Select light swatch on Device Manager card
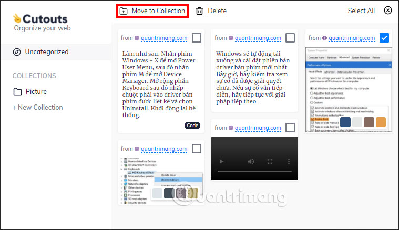This screenshot has width=399, height=230. (157, 193)
